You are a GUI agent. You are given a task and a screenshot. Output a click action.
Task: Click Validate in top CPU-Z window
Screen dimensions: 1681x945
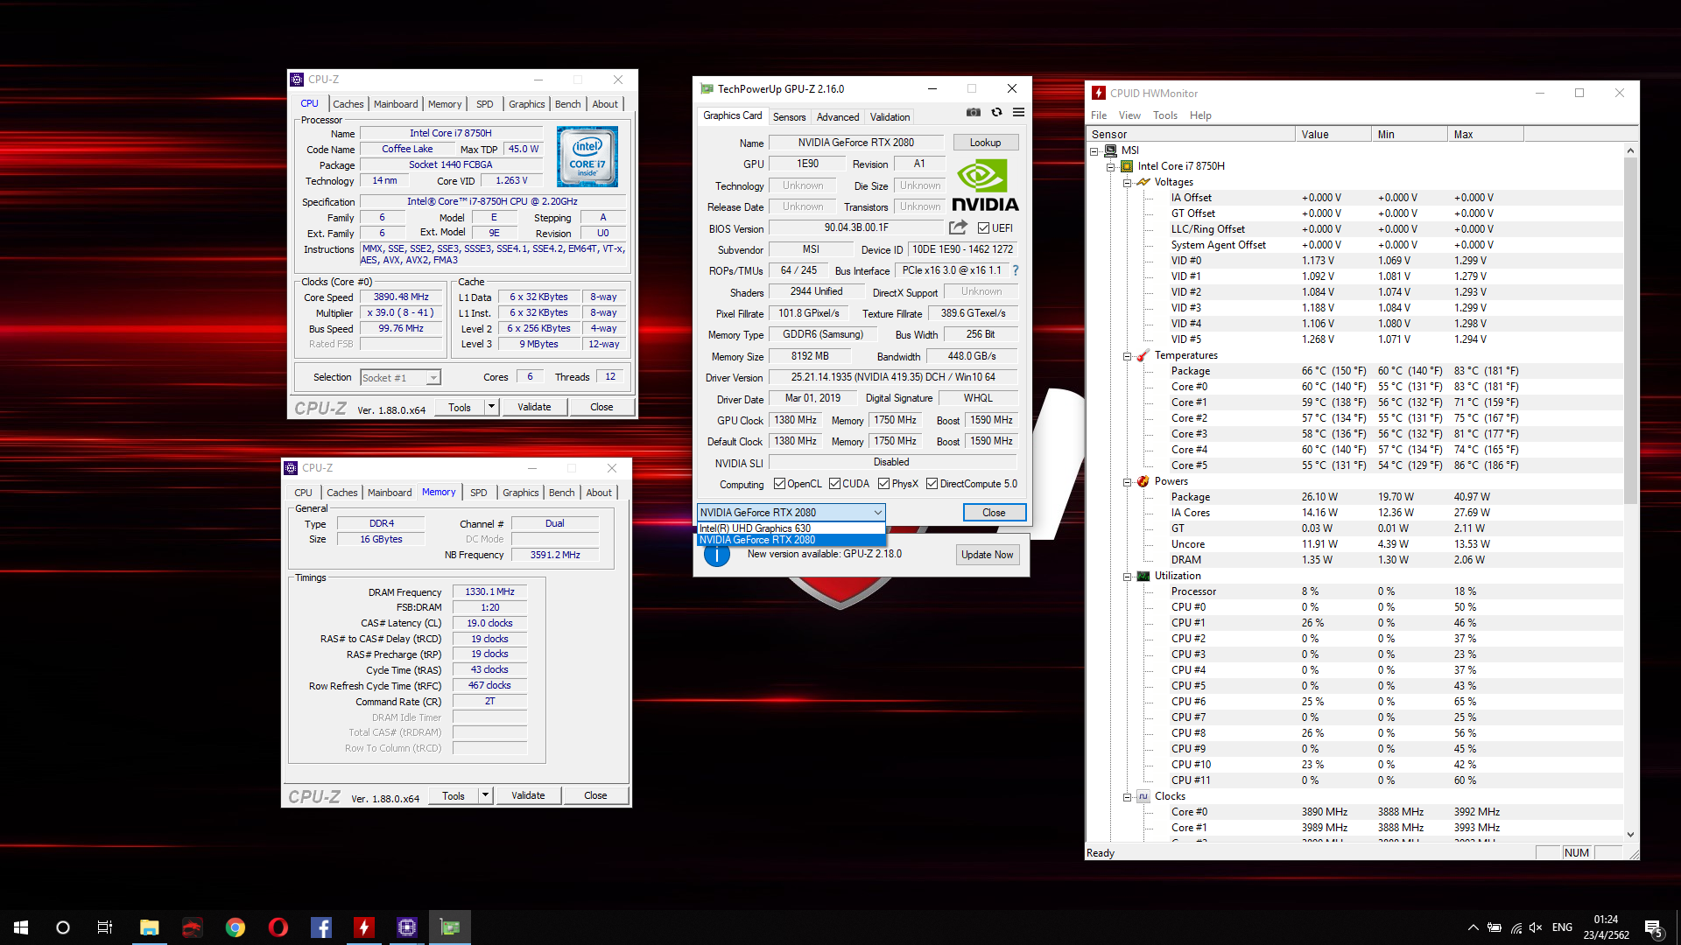pyautogui.click(x=534, y=407)
